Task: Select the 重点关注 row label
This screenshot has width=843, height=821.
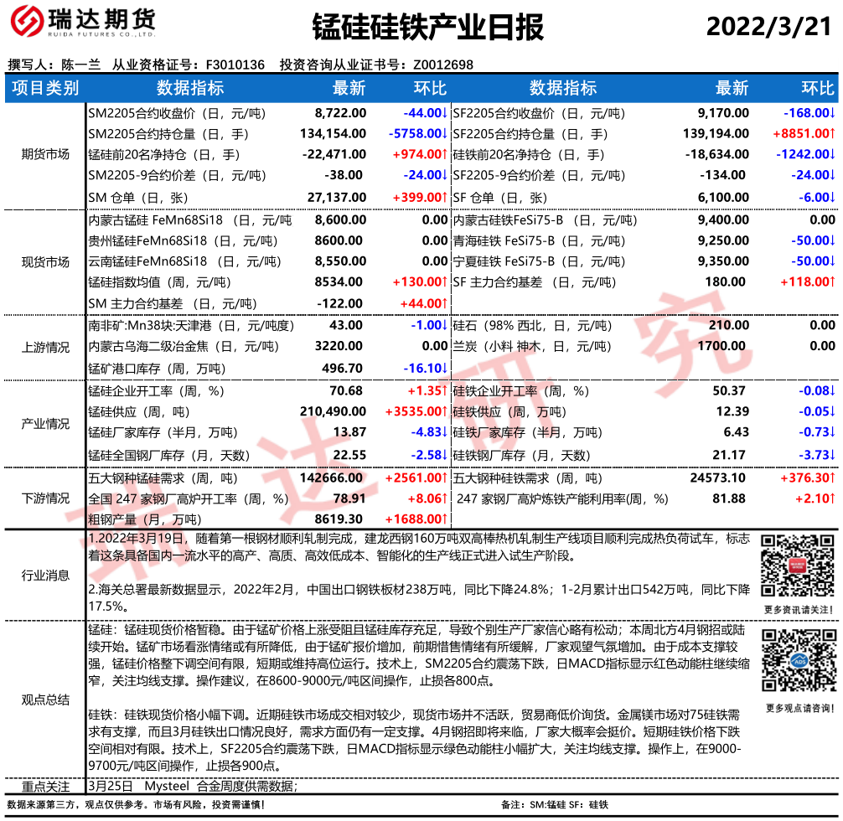Action: [x=46, y=786]
